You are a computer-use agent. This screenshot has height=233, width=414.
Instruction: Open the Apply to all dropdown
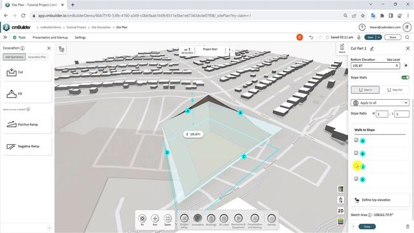tap(380, 103)
